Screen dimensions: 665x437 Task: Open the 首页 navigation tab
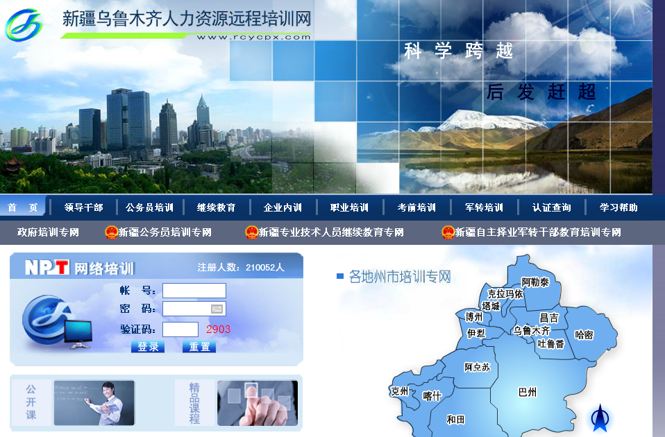[23, 207]
